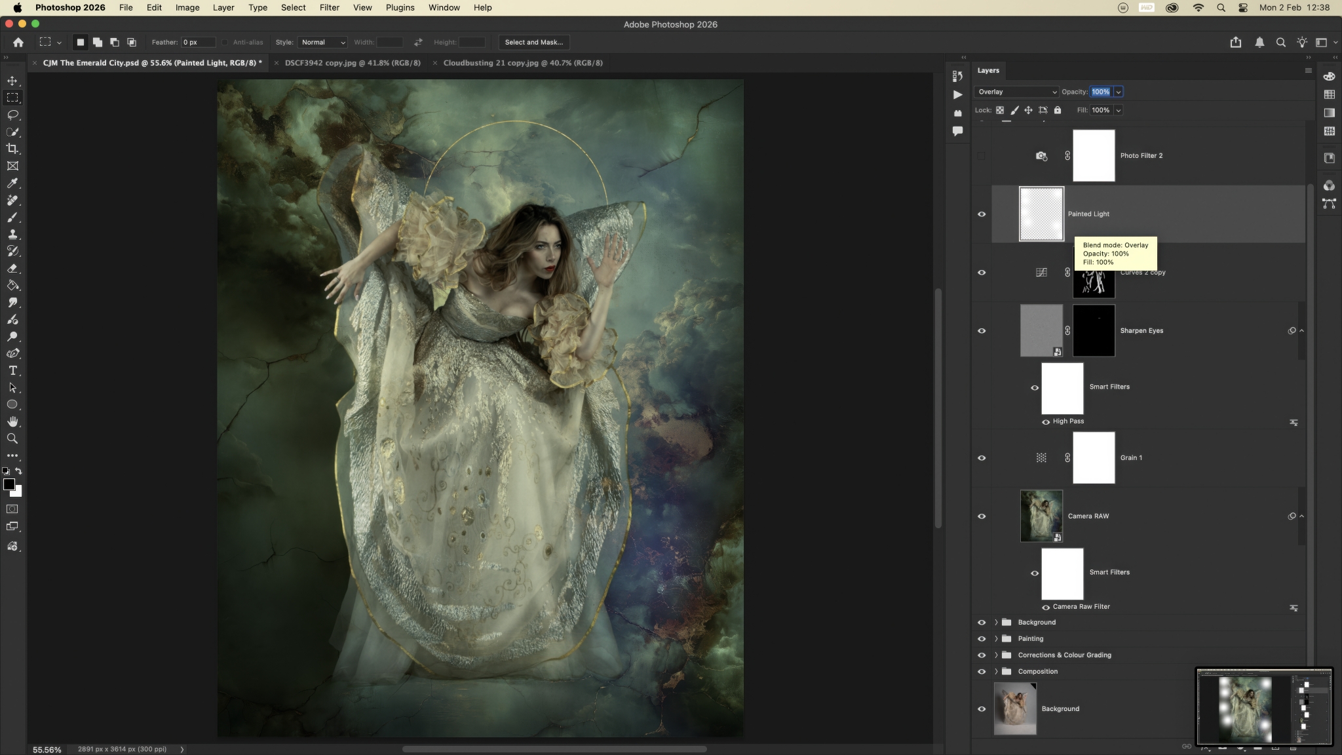Hide the Painted Light layer
The width and height of the screenshot is (1342, 755).
981,214
